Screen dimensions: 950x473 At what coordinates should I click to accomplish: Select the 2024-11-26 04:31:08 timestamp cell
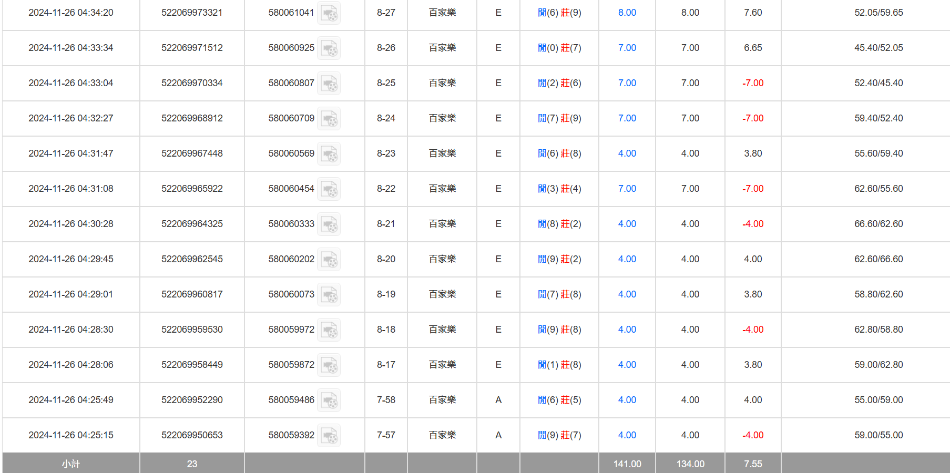coord(71,189)
